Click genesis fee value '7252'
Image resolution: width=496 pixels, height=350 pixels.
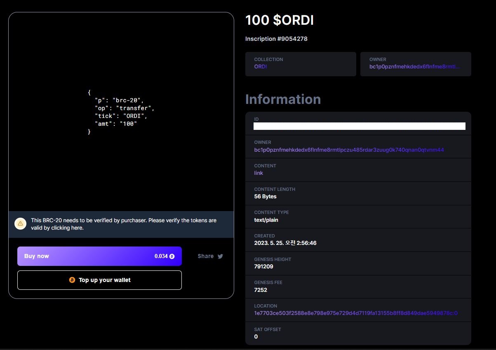coord(261,290)
